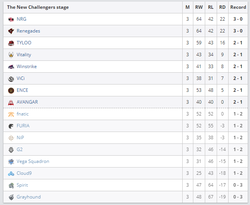The width and height of the screenshot is (250, 205).
Task: Click the Record column header
Action: (238, 7)
